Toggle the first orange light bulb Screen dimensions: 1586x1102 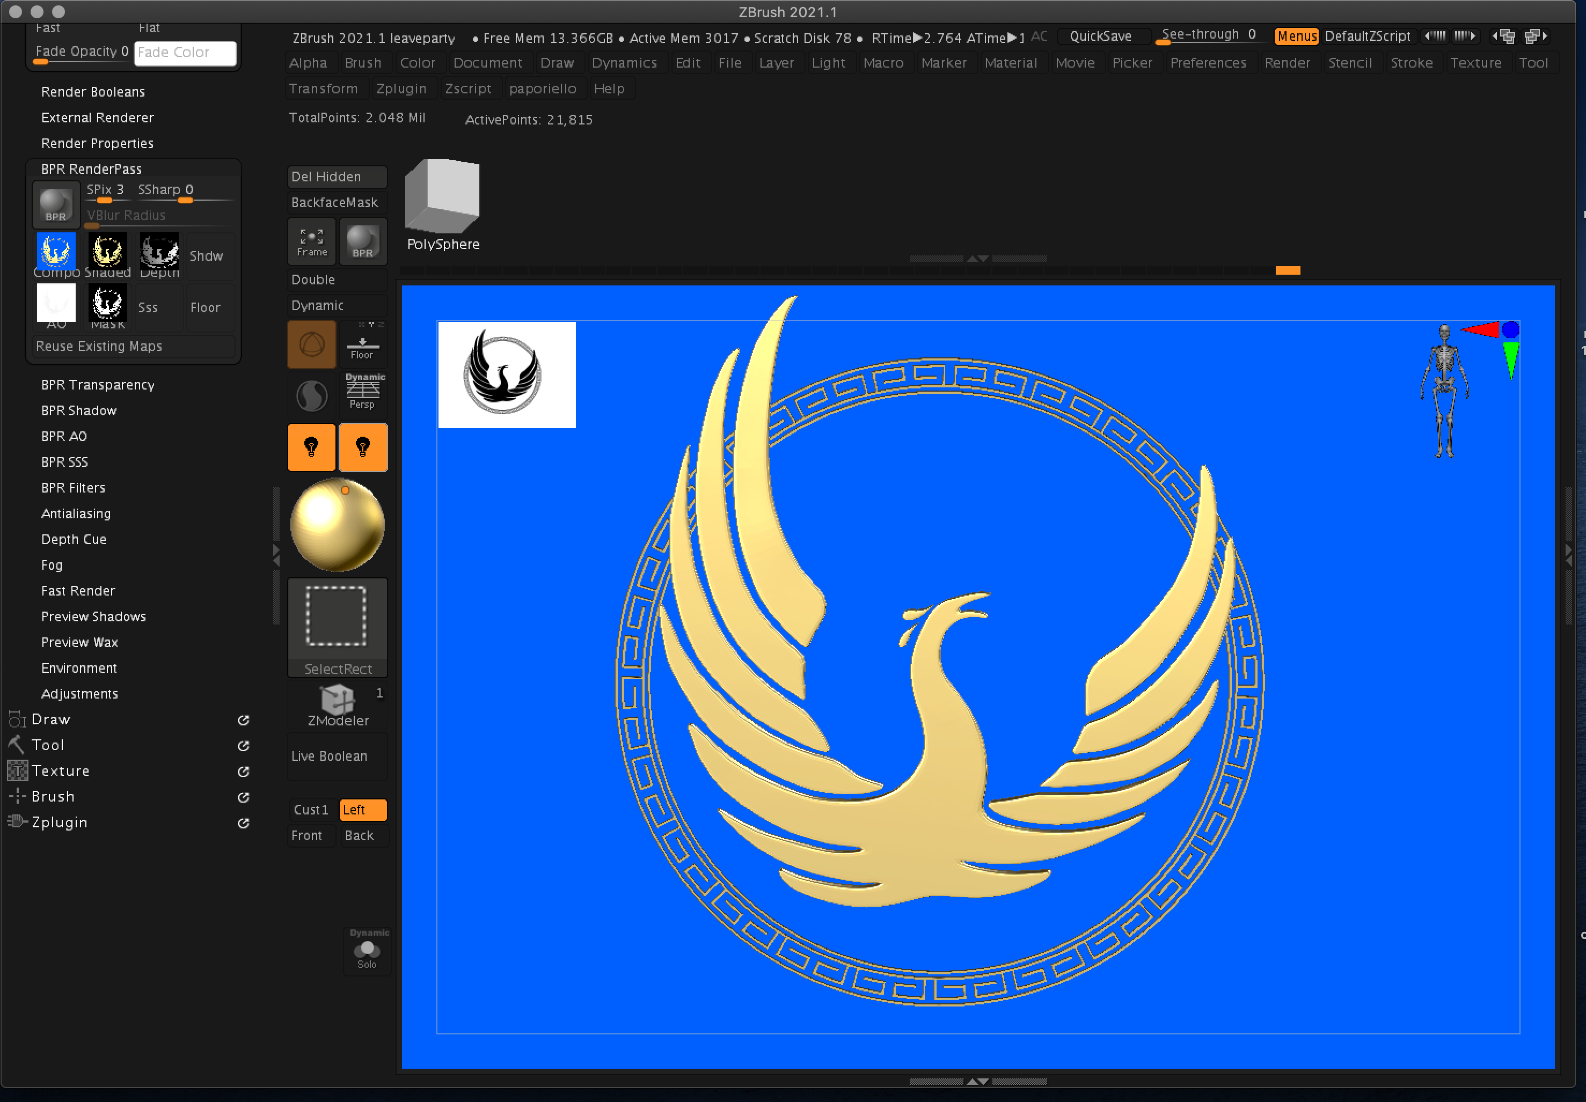tap(311, 447)
